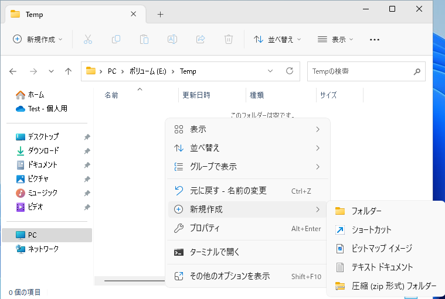Sort by 名前 column header
445x299 pixels.
point(111,95)
